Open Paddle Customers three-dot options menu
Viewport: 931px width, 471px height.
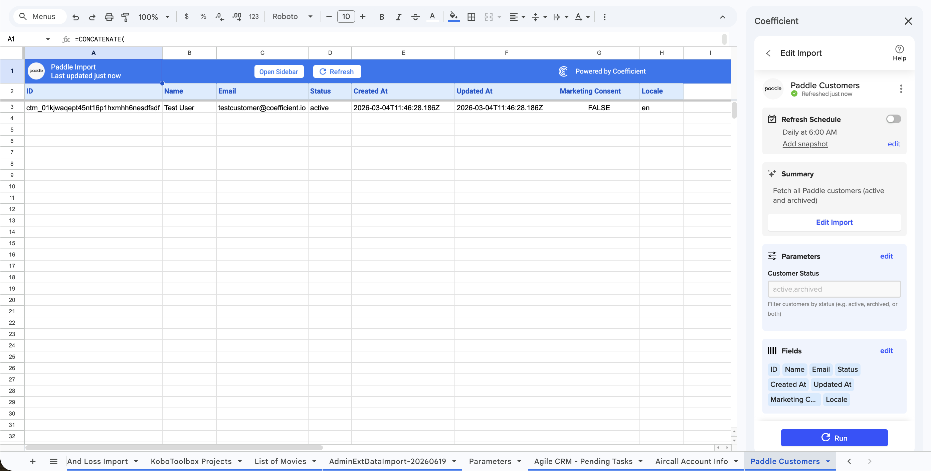pos(901,89)
